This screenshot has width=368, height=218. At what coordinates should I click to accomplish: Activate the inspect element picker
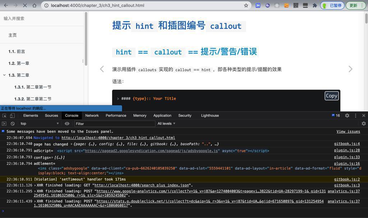point(4,115)
